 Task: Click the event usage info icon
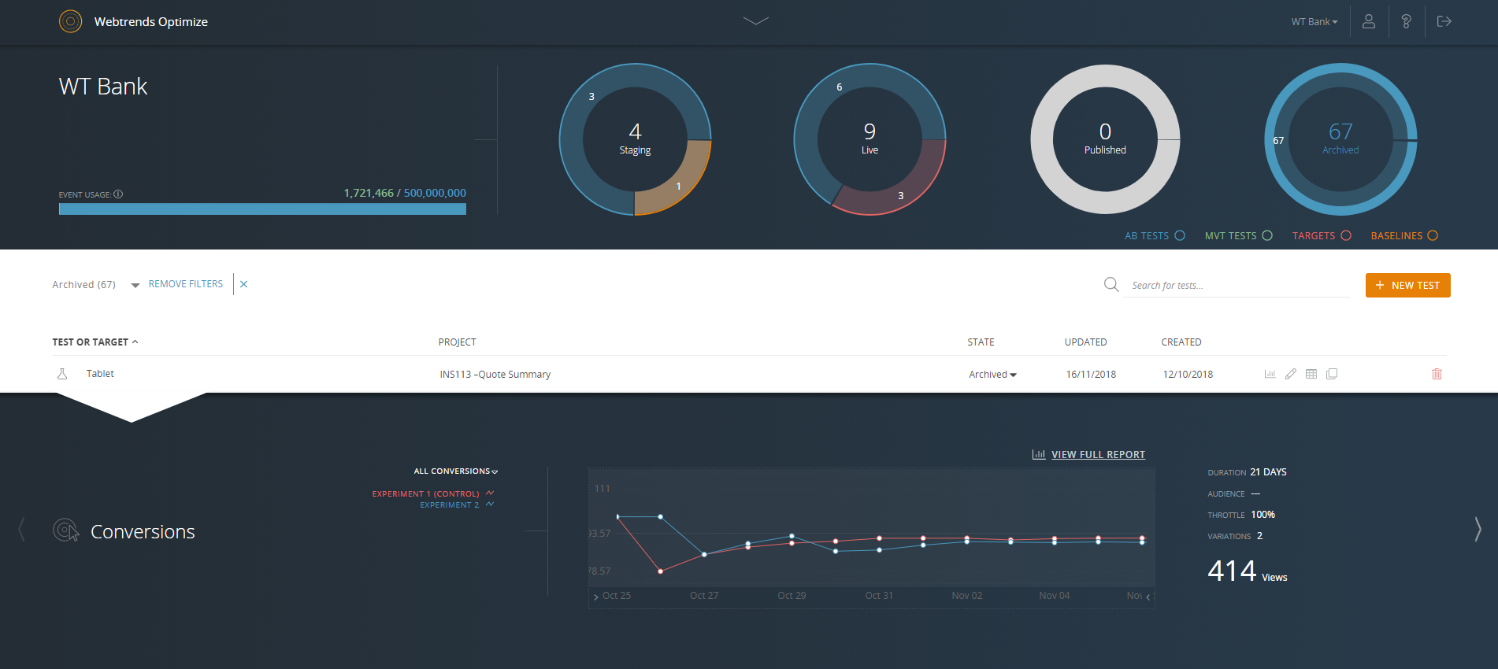click(x=118, y=194)
